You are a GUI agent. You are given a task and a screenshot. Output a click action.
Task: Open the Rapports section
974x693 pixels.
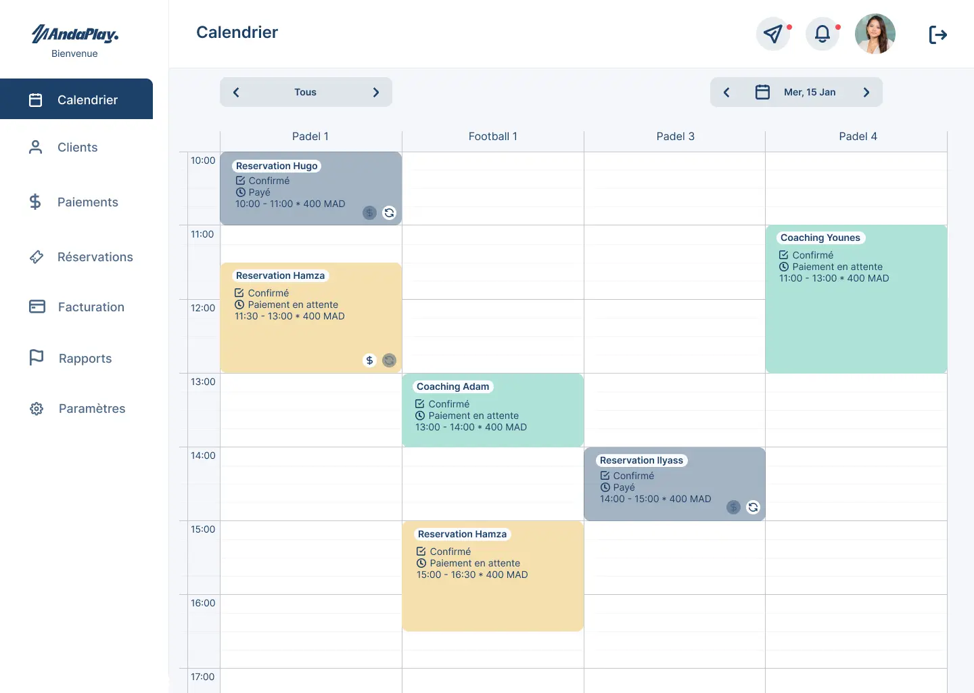coord(85,358)
